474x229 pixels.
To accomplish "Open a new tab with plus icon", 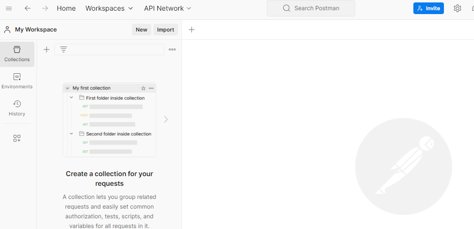I will tap(192, 30).
